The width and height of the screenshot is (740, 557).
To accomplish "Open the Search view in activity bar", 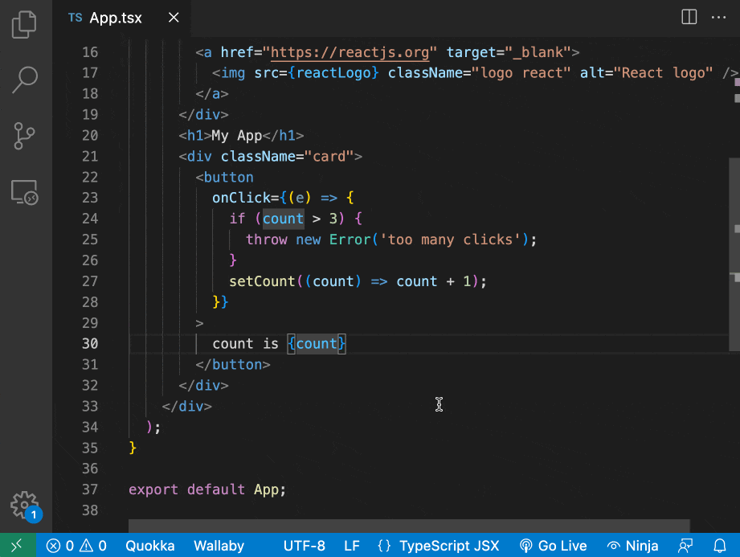I will pos(25,80).
